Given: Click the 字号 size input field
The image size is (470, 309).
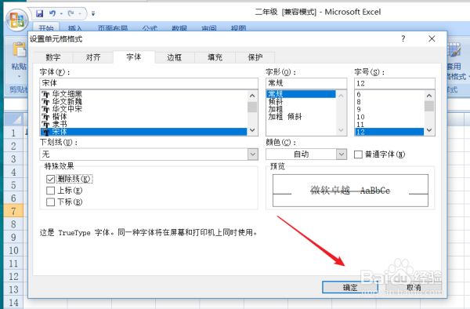Looking at the screenshot, I should click(x=395, y=83).
